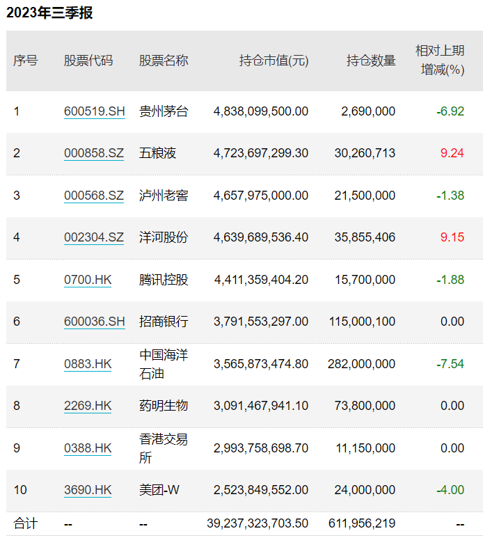This screenshot has width=483, height=538.
Task: Click the 股票代码 column header
Action: [88, 61]
